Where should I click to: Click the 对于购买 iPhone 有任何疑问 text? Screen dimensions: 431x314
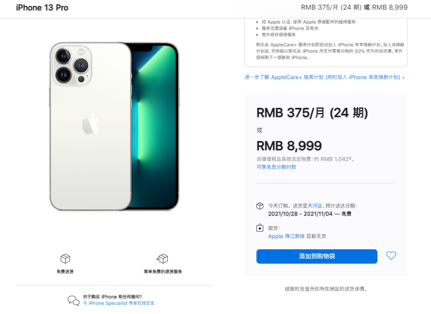tap(112, 297)
